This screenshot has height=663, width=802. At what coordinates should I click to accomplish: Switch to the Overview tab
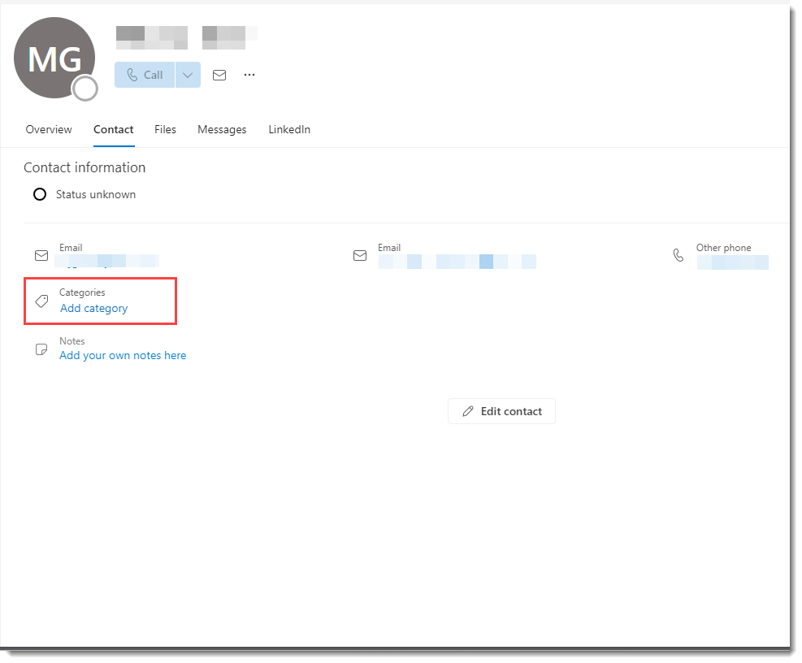coord(48,129)
